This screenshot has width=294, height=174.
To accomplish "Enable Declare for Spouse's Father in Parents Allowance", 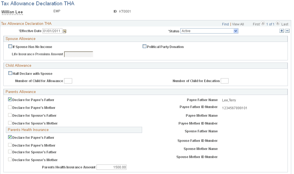I will 10,115.
